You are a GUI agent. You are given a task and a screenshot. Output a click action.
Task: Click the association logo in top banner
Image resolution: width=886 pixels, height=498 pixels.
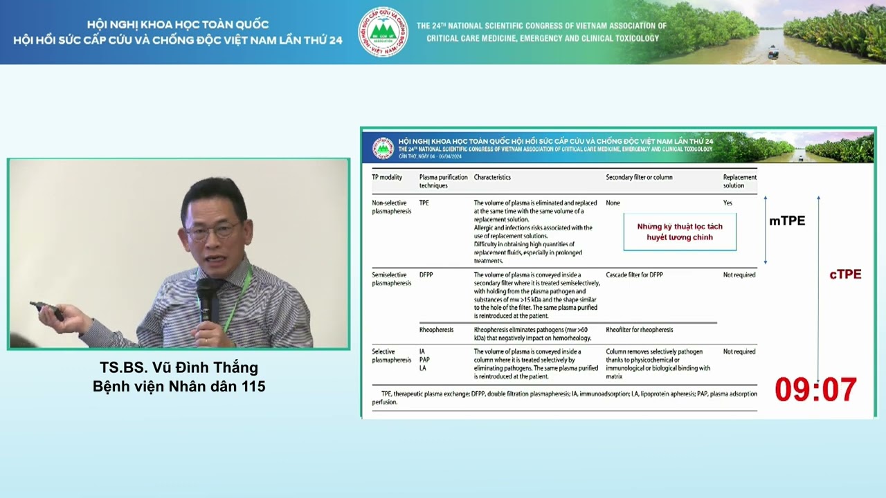pos(383,31)
